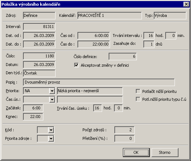Click the Trvání čas. úseku : label
191x161 pixels.
pos(73,108)
